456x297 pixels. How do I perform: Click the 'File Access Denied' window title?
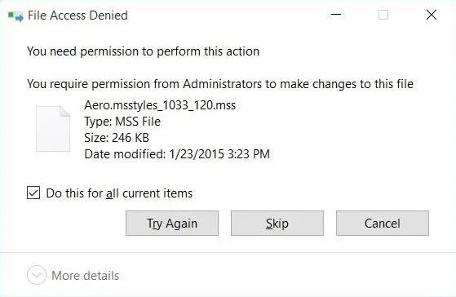coord(77,16)
